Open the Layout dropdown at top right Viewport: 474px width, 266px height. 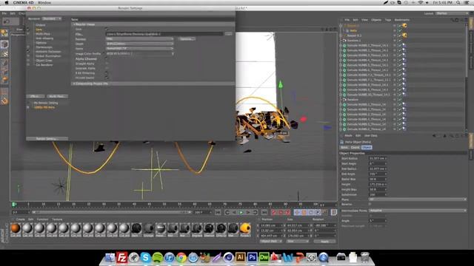[x=452, y=13]
